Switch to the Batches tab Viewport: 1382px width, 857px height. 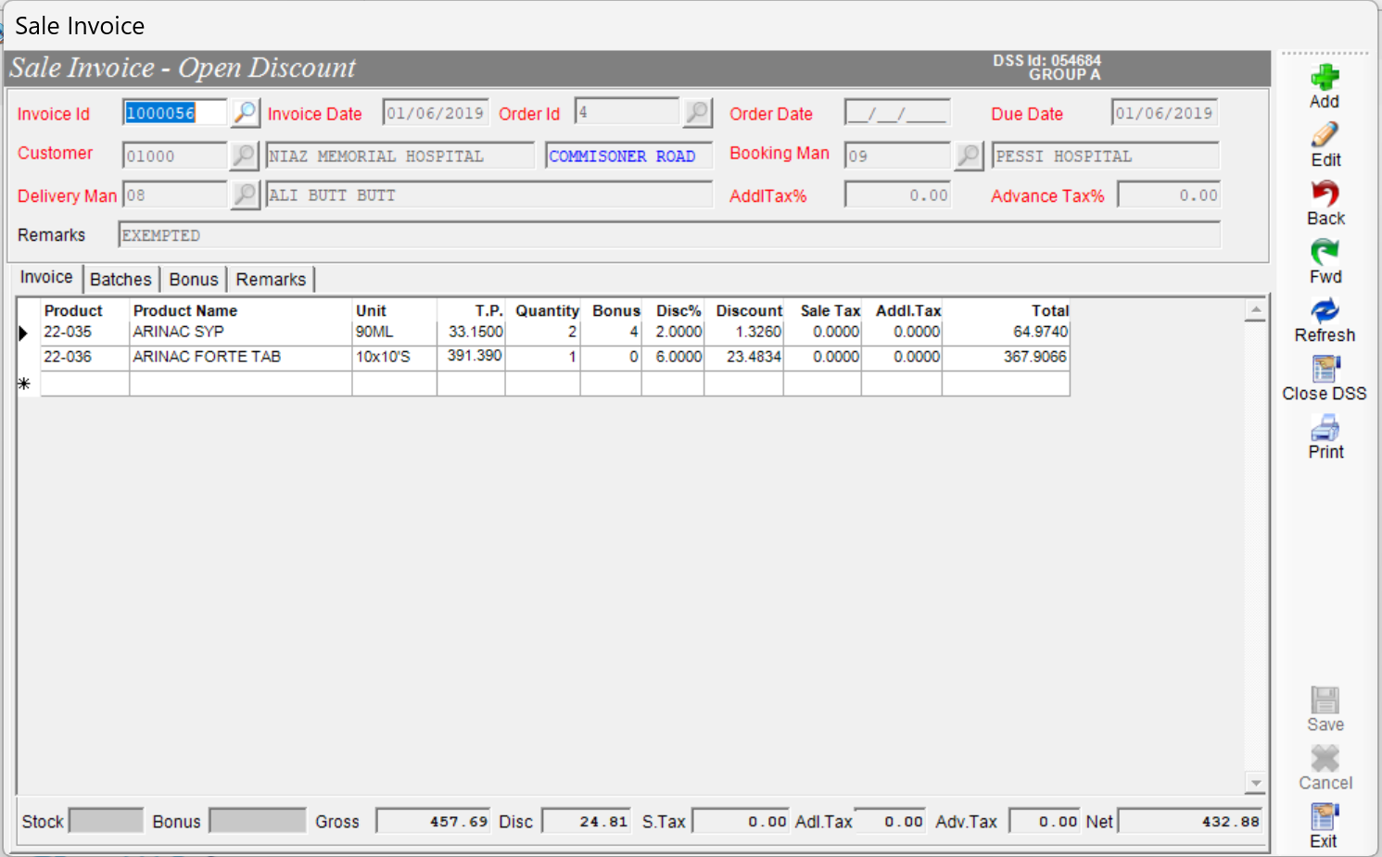tap(120, 280)
